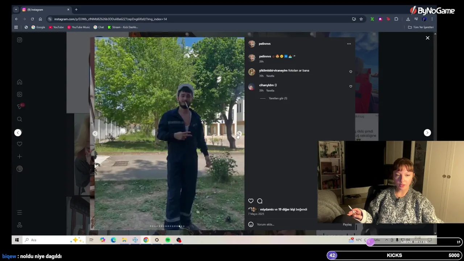
Task: Click the Create plus icon in sidebar
Action: (20, 156)
